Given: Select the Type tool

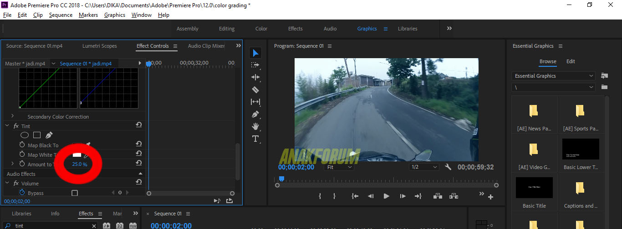Looking at the screenshot, I should (255, 139).
